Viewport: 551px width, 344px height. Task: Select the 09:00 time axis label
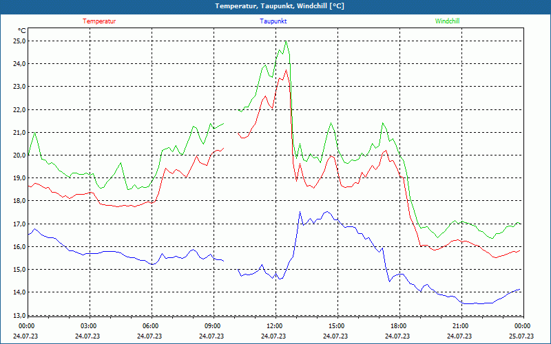[x=212, y=326]
